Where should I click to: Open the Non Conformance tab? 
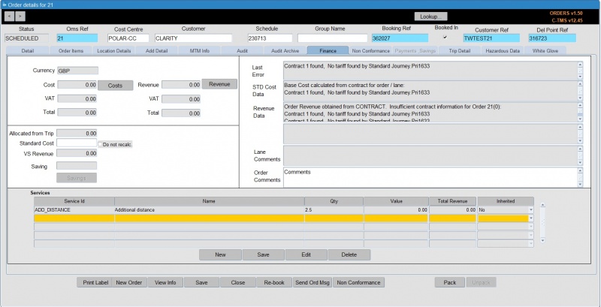click(x=370, y=50)
